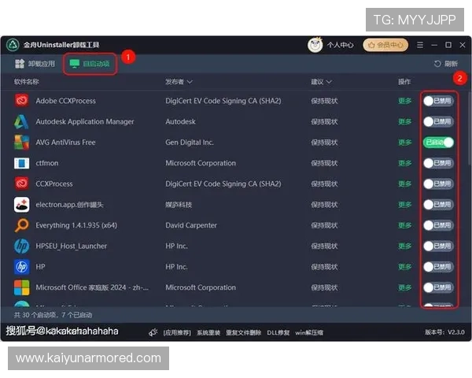Image resolution: width=472 pixels, height=378 pixels.
Task: Click the user avatar icon
Action: (315, 45)
